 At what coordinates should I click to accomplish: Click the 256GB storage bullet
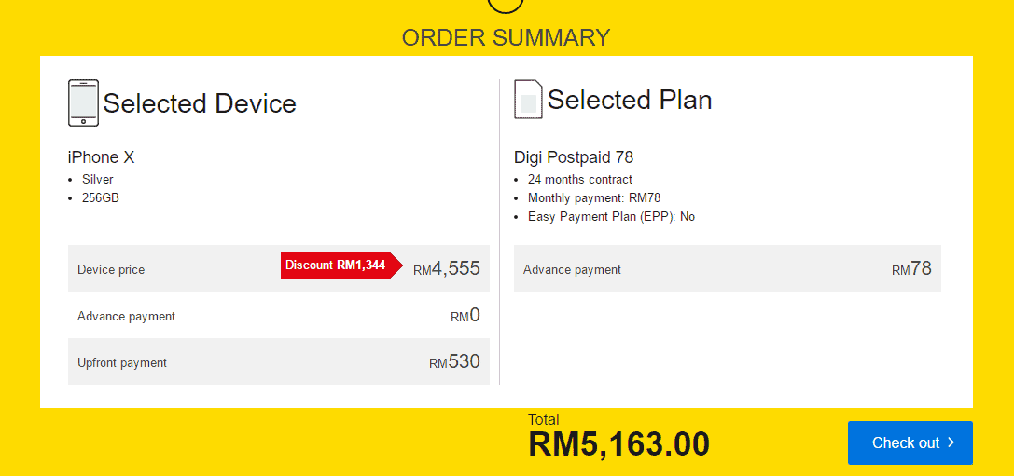pos(100,198)
